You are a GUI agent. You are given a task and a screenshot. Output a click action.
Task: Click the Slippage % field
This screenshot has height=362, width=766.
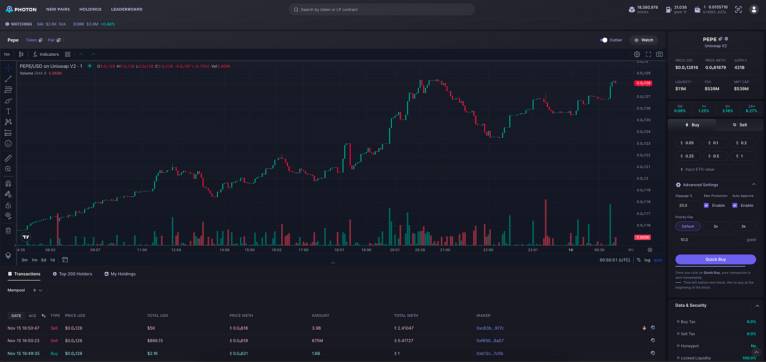point(687,206)
